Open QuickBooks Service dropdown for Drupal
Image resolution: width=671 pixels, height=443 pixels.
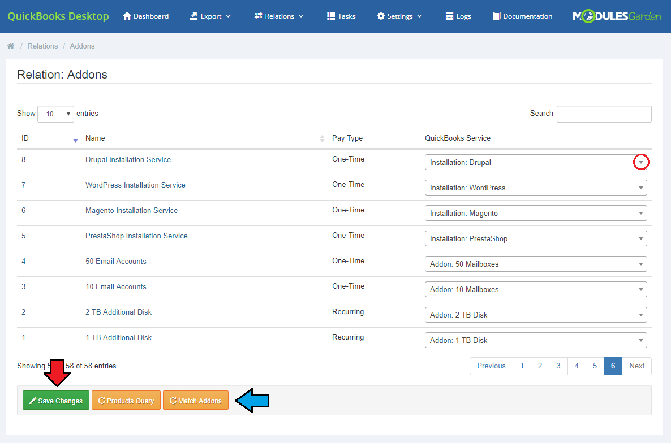click(536, 162)
